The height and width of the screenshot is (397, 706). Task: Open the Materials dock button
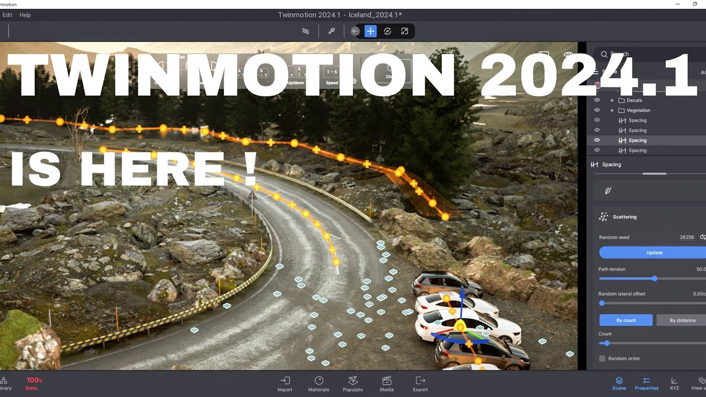tap(319, 384)
